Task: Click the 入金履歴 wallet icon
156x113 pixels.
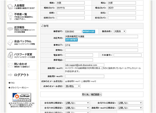Action: tap(10, 5)
